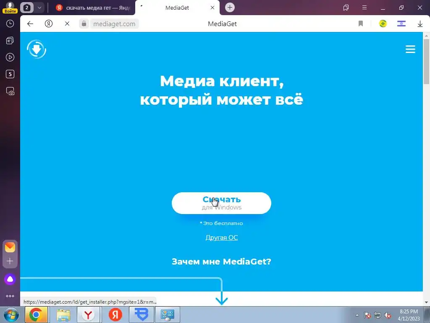Open the Control Panel taskbar icon

point(167,315)
